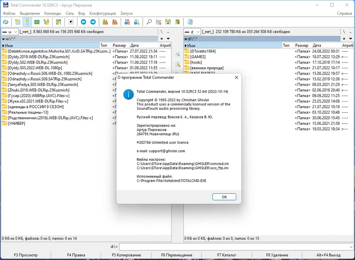Open the Конфигурация menu
Viewport: 355px width, 260px height.
pos(103,13)
